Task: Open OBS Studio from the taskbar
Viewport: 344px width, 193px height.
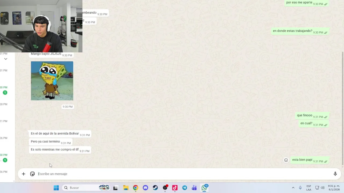Action: coord(165,188)
